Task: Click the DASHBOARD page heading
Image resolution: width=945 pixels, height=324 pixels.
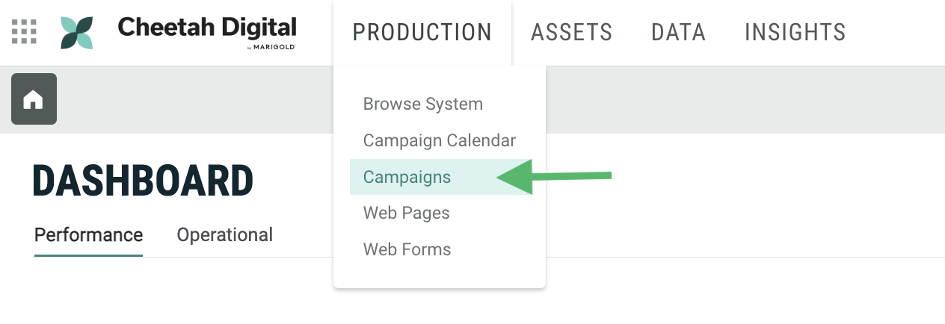Action: point(143,181)
